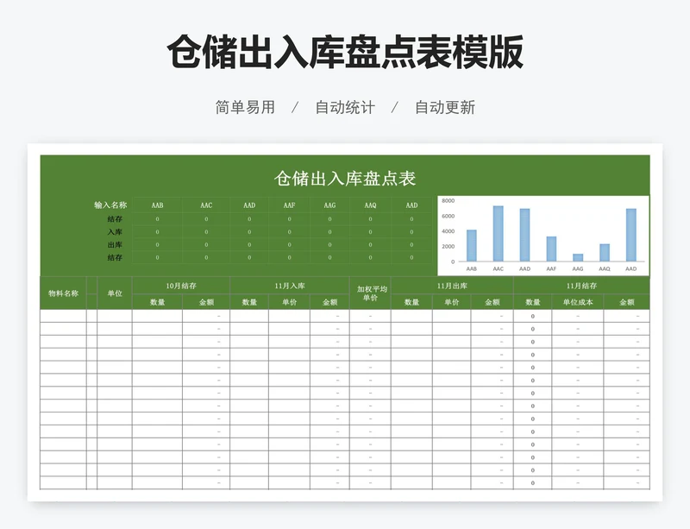The height and width of the screenshot is (529, 690).
Task: Select the AAG cell in 输入名称 row
Action: tap(329, 205)
